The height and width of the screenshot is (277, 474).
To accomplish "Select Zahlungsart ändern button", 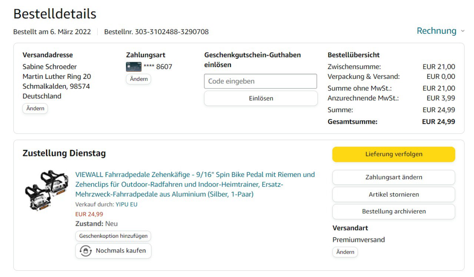I will point(394,177).
